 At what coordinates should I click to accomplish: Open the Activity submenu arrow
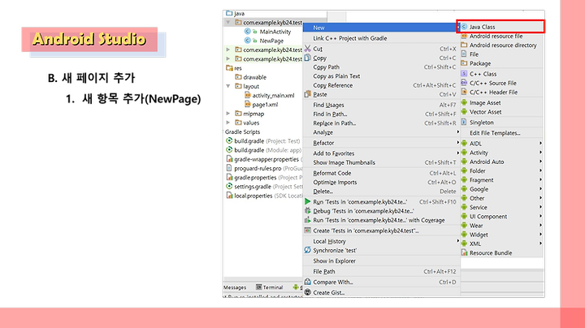[x=540, y=153]
